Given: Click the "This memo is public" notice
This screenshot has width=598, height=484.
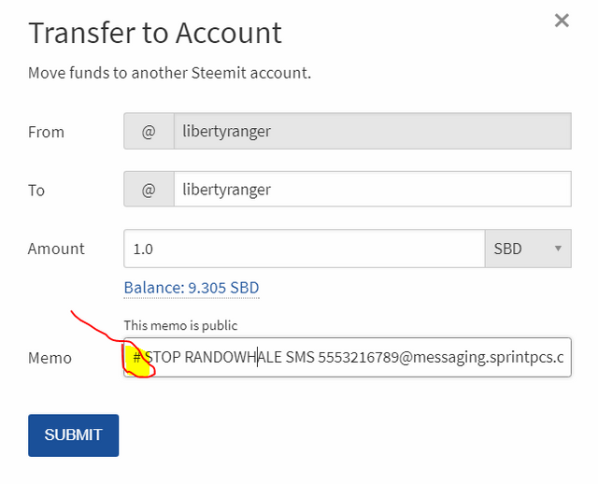Looking at the screenshot, I should pos(180,325).
